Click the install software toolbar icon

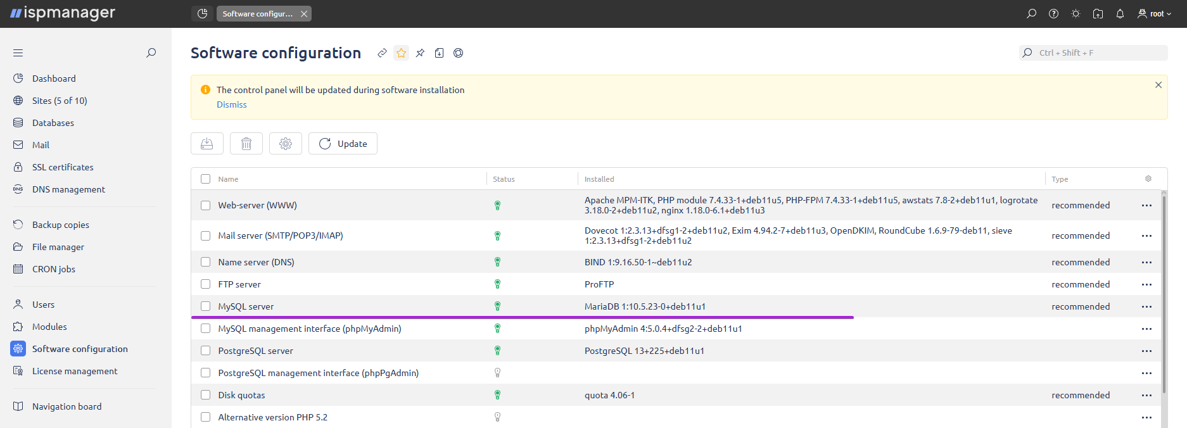(x=207, y=144)
